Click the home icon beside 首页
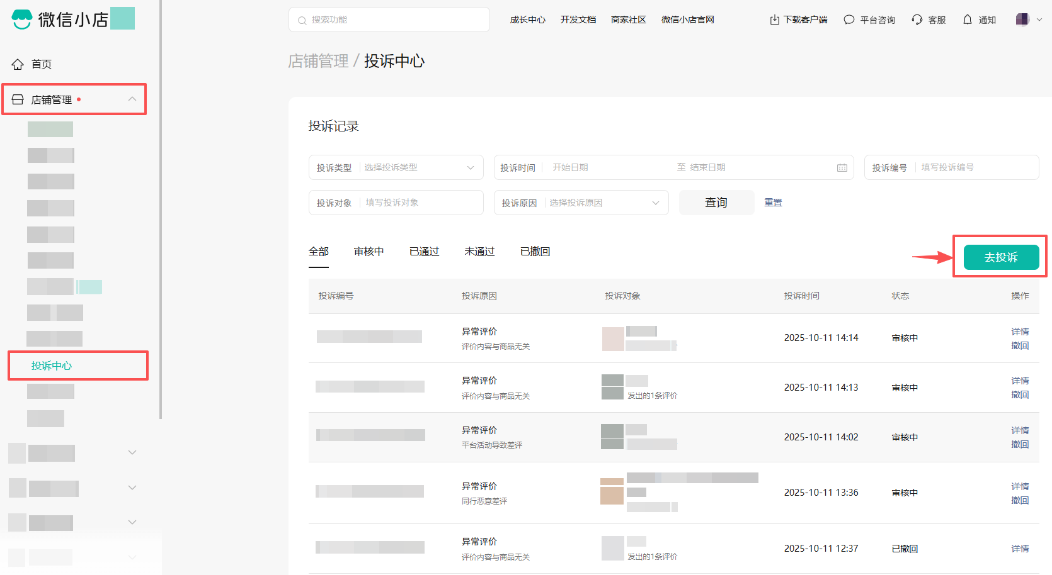This screenshot has height=575, width=1052. pos(18,64)
